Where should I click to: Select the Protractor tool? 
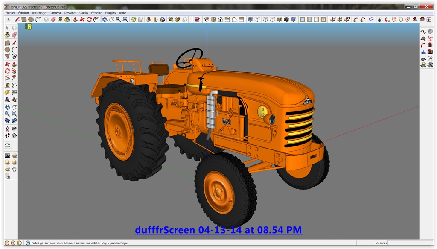pos(7,92)
